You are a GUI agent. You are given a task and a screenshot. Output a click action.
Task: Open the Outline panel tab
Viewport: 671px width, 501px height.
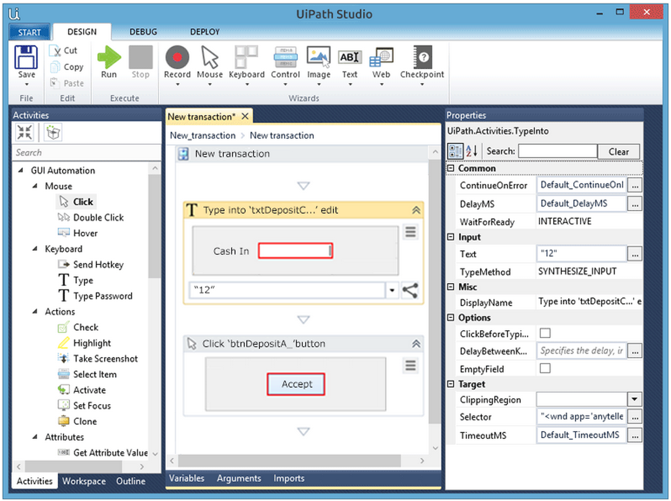click(x=131, y=481)
